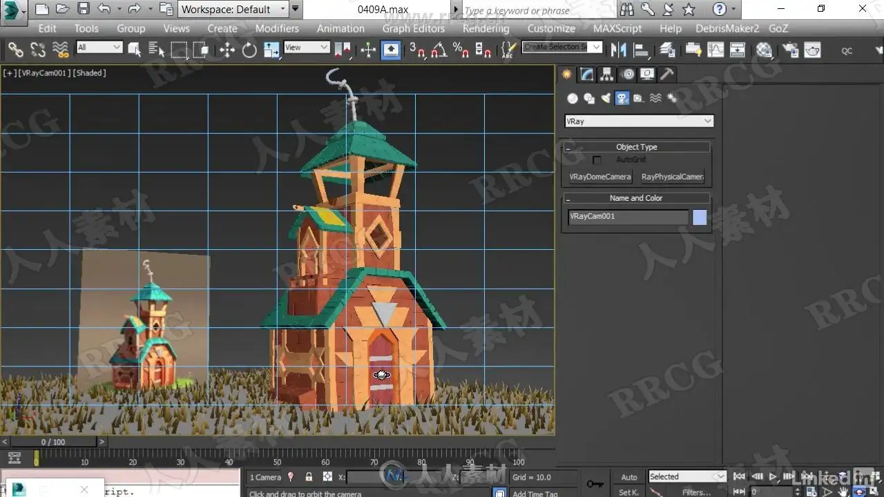Open the Rendering menu
Screen dimensions: 884x497
[486, 28]
